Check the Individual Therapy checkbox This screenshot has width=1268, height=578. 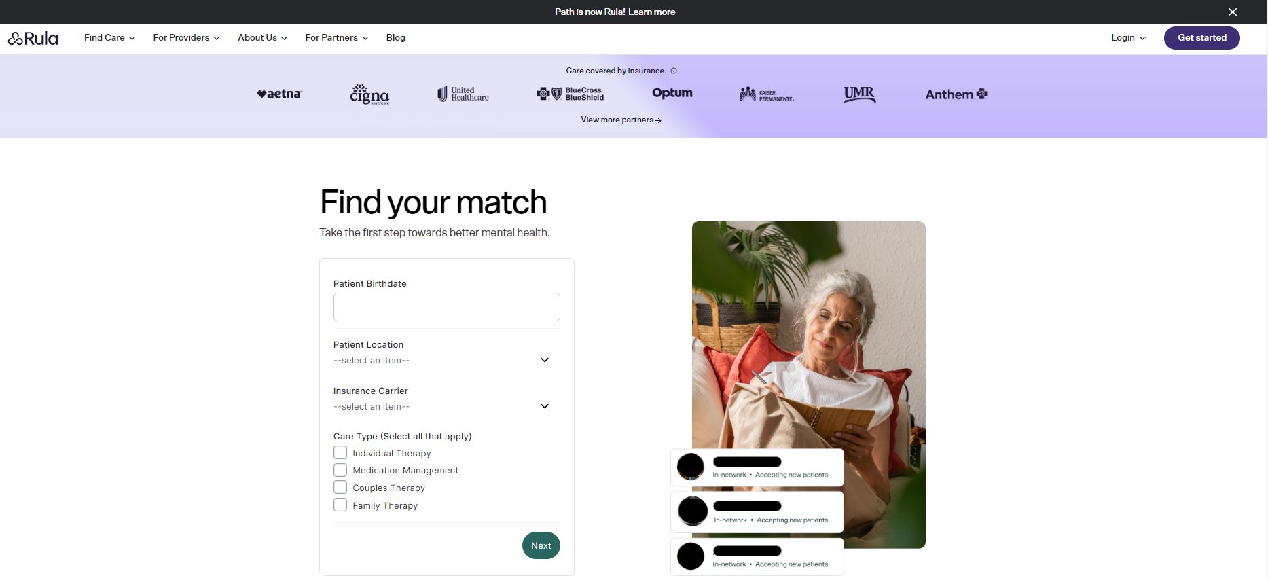pyautogui.click(x=340, y=452)
